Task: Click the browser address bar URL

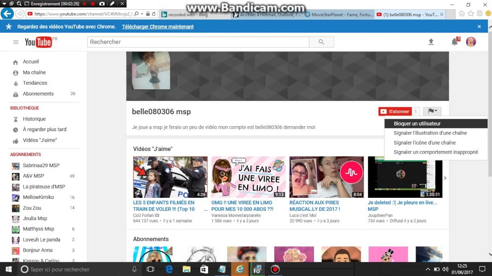Action: click(83, 14)
